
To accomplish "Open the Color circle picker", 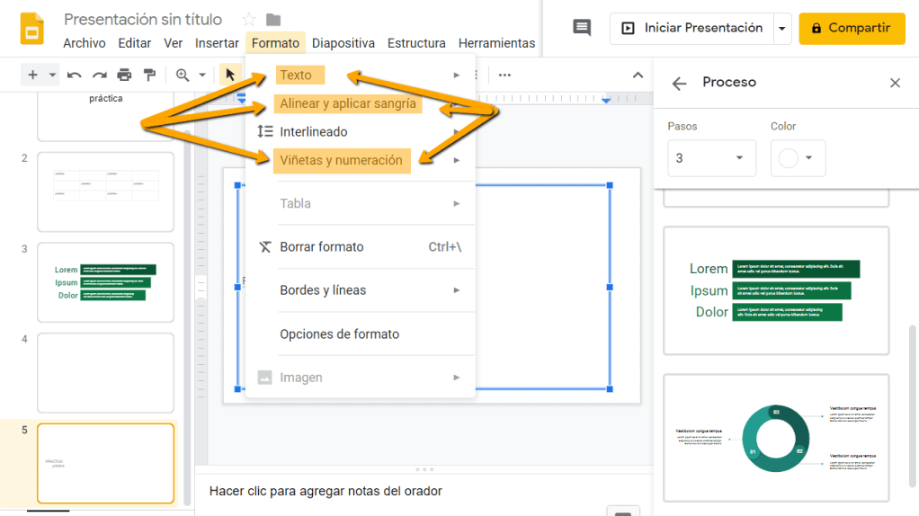I will pos(798,158).
